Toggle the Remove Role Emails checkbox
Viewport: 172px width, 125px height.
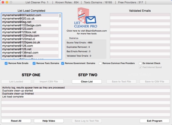[x=6, y=63]
